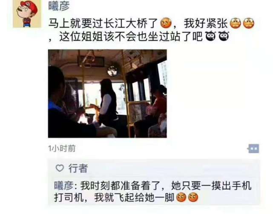Tap the blue 曦彦 name in the comment
This screenshot has height=214, width=273.
click(x=64, y=186)
